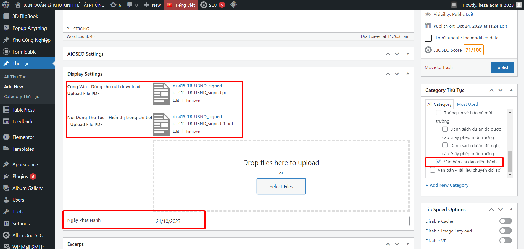Click the SEO gear icon in admin bar
524x249 pixels.
click(x=204, y=5)
